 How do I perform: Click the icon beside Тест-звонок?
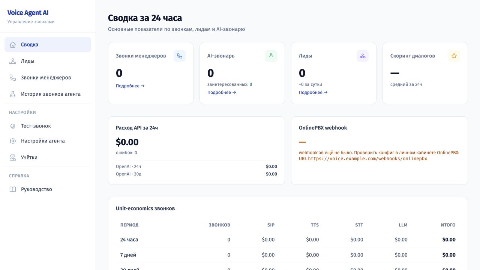(13, 126)
